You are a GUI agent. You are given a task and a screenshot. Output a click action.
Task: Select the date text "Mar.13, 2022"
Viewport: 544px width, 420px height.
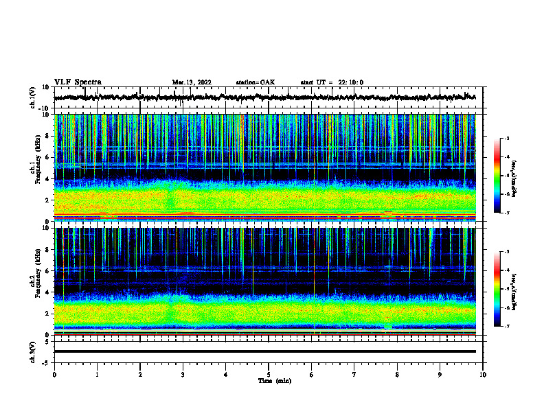pyautogui.click(x=192, y=82)
